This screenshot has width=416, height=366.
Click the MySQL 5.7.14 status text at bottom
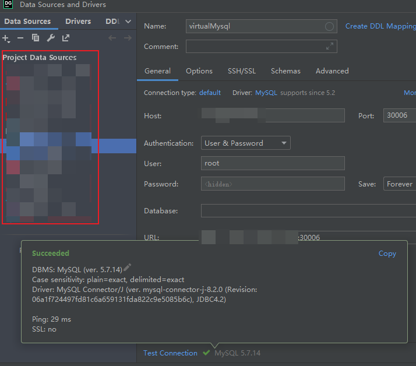[x=238, y=353]
